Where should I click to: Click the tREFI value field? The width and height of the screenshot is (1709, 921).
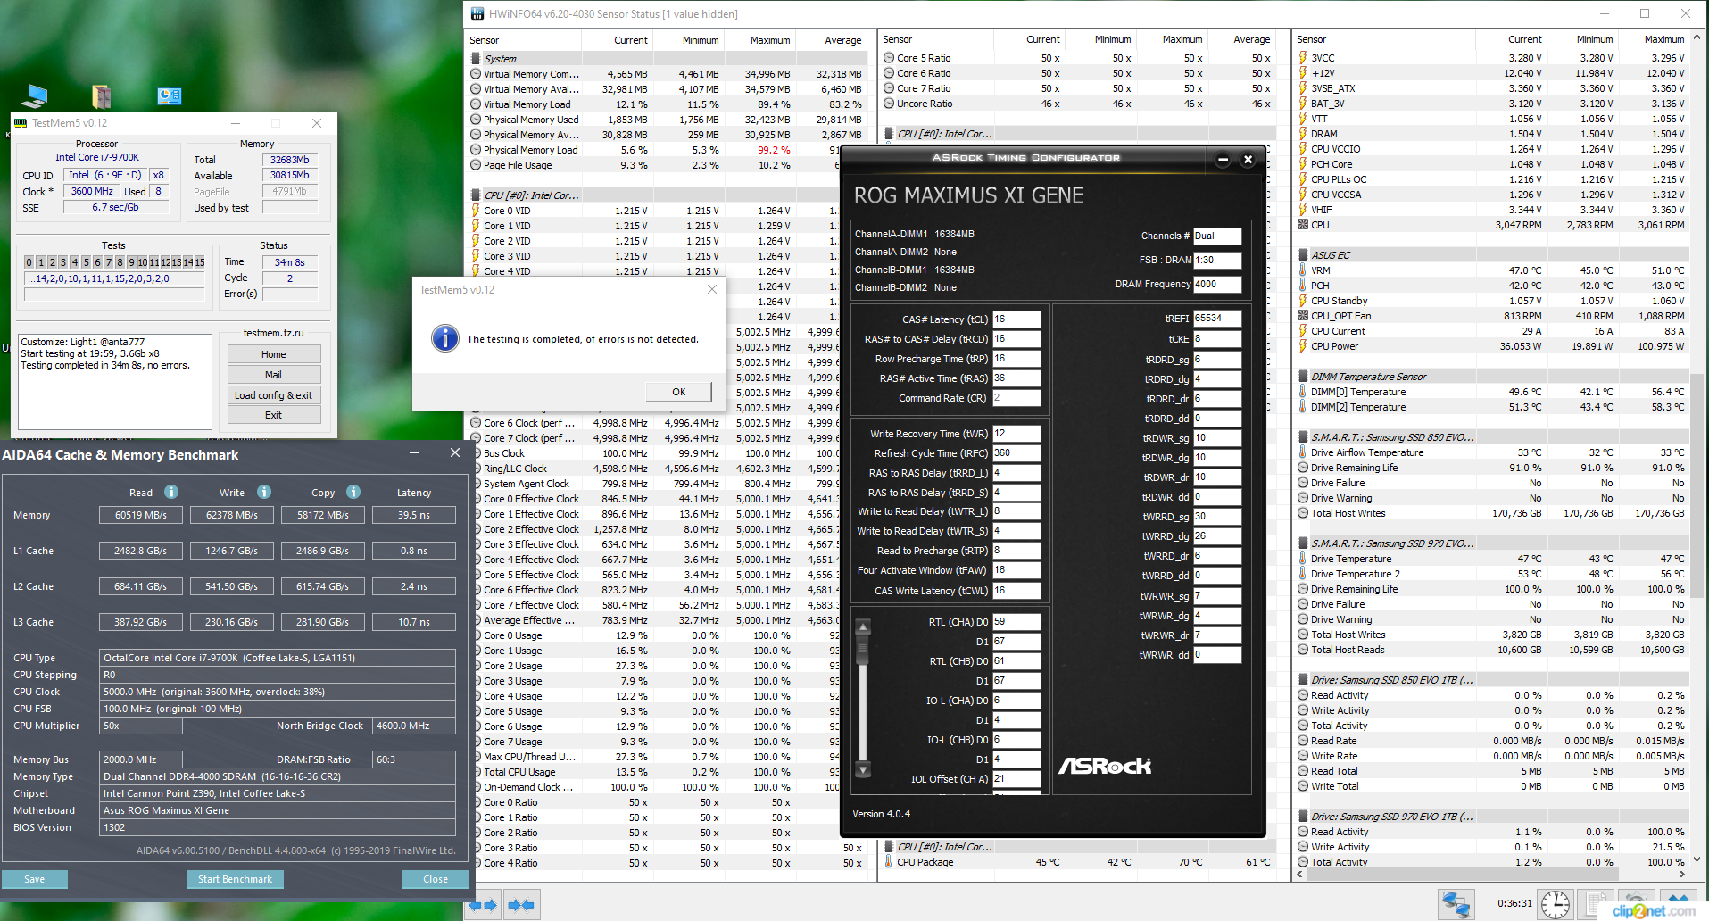click(1217, 319)
